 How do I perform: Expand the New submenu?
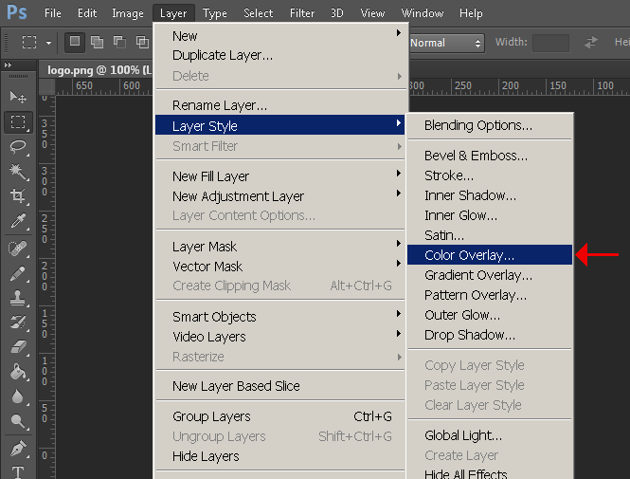pos(280,36)
